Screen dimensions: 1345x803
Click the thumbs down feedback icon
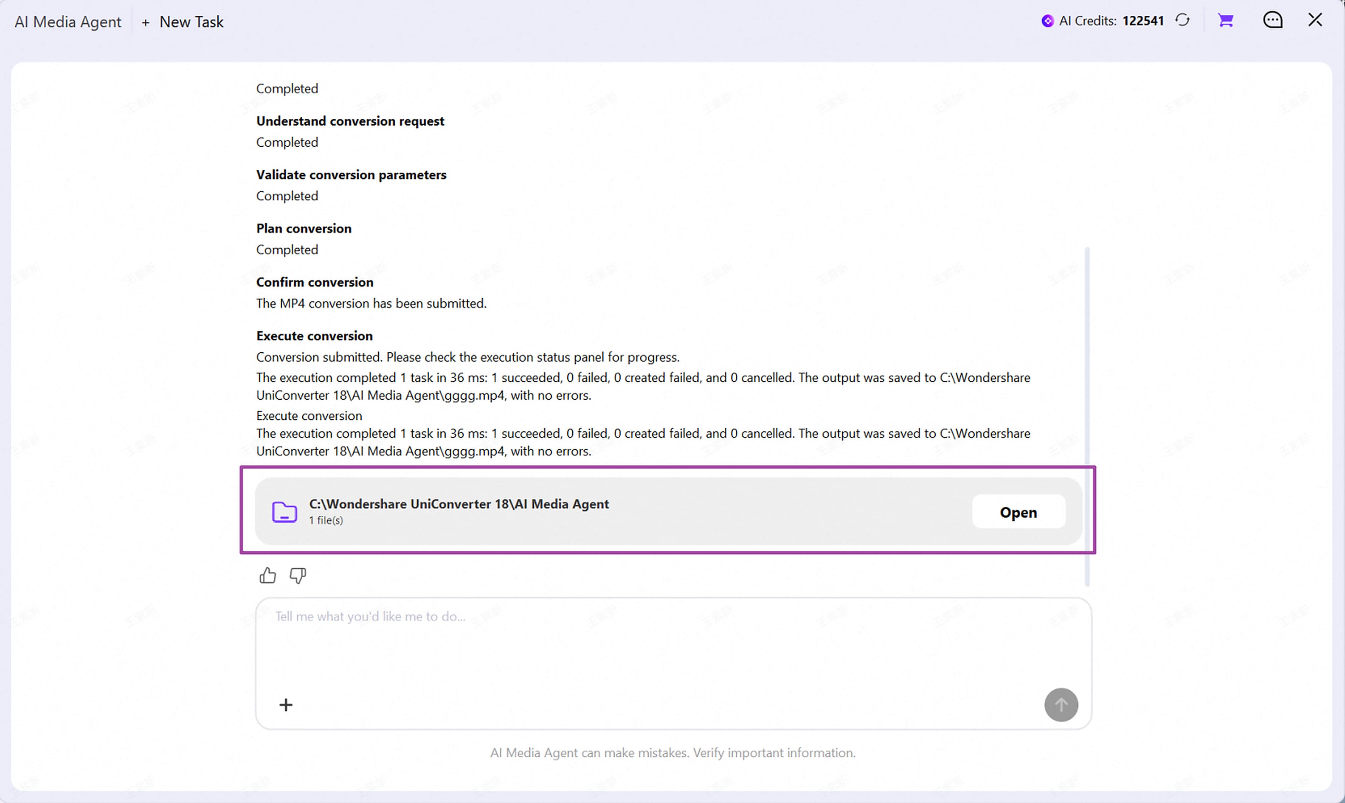click(x=298, y=575)
